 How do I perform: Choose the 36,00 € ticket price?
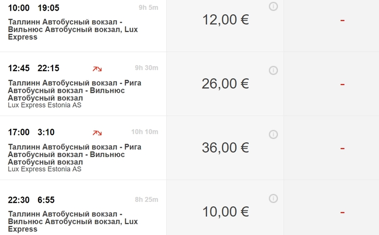tap(225, 148)
